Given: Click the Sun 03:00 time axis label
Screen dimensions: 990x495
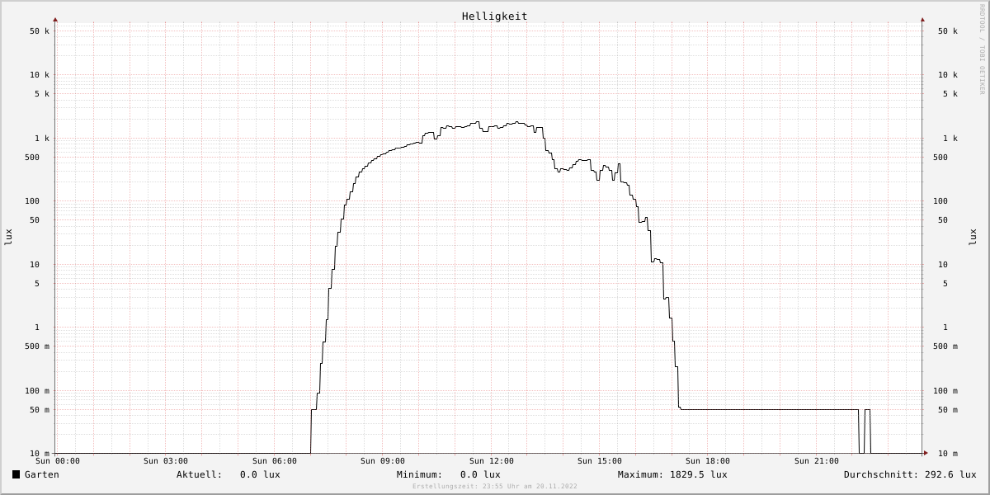Looking at the screenshot, I should pyautogui.click(x=166, y=461).
